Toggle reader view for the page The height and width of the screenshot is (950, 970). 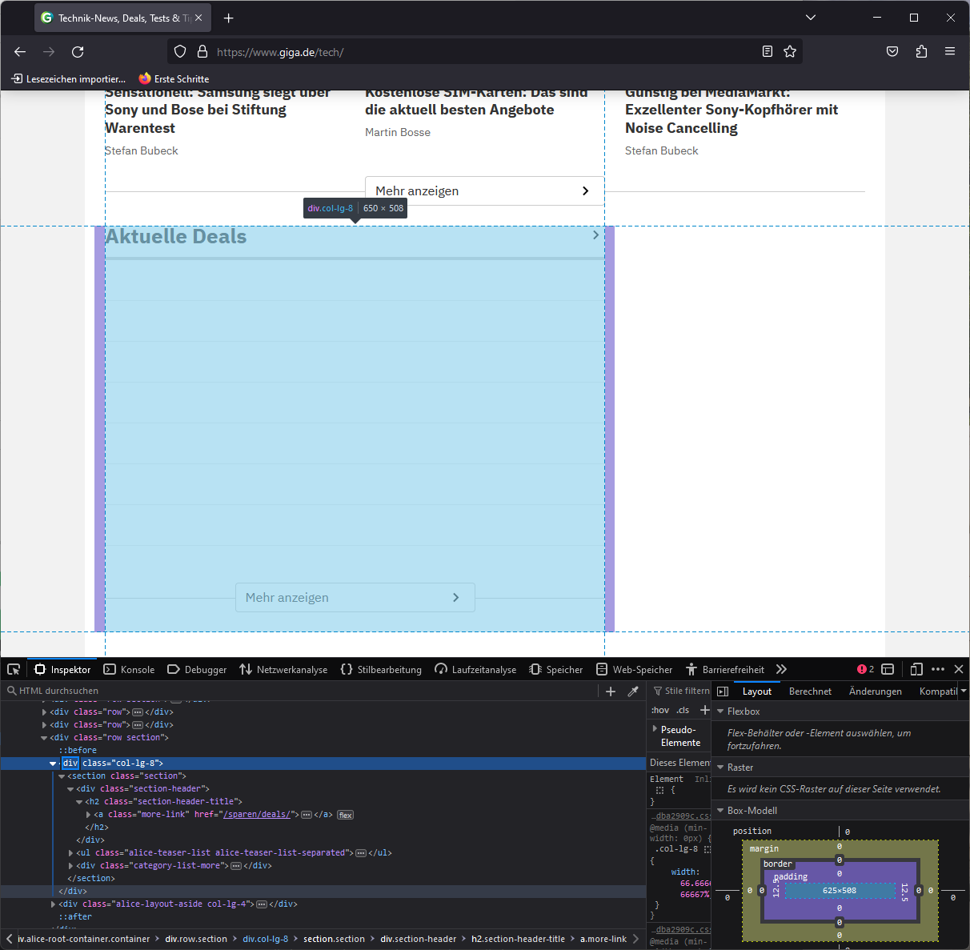pyautogui.click(x=767, y=51)
